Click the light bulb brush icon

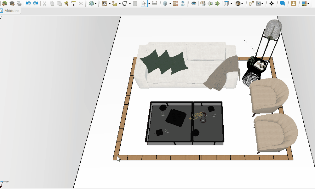251,3
